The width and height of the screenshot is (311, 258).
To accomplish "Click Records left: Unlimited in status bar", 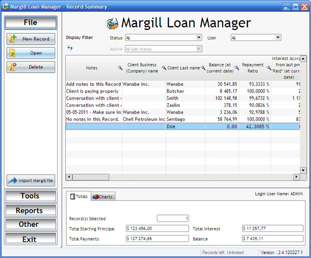I will [223, 252].
